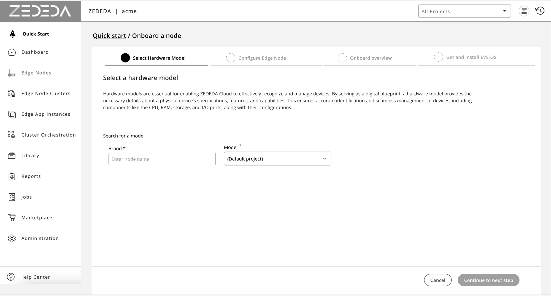The height and width of the screenshot is (296, 551).
Task: Select the Cluster Orchestration icon
Action: click(12, 135)
